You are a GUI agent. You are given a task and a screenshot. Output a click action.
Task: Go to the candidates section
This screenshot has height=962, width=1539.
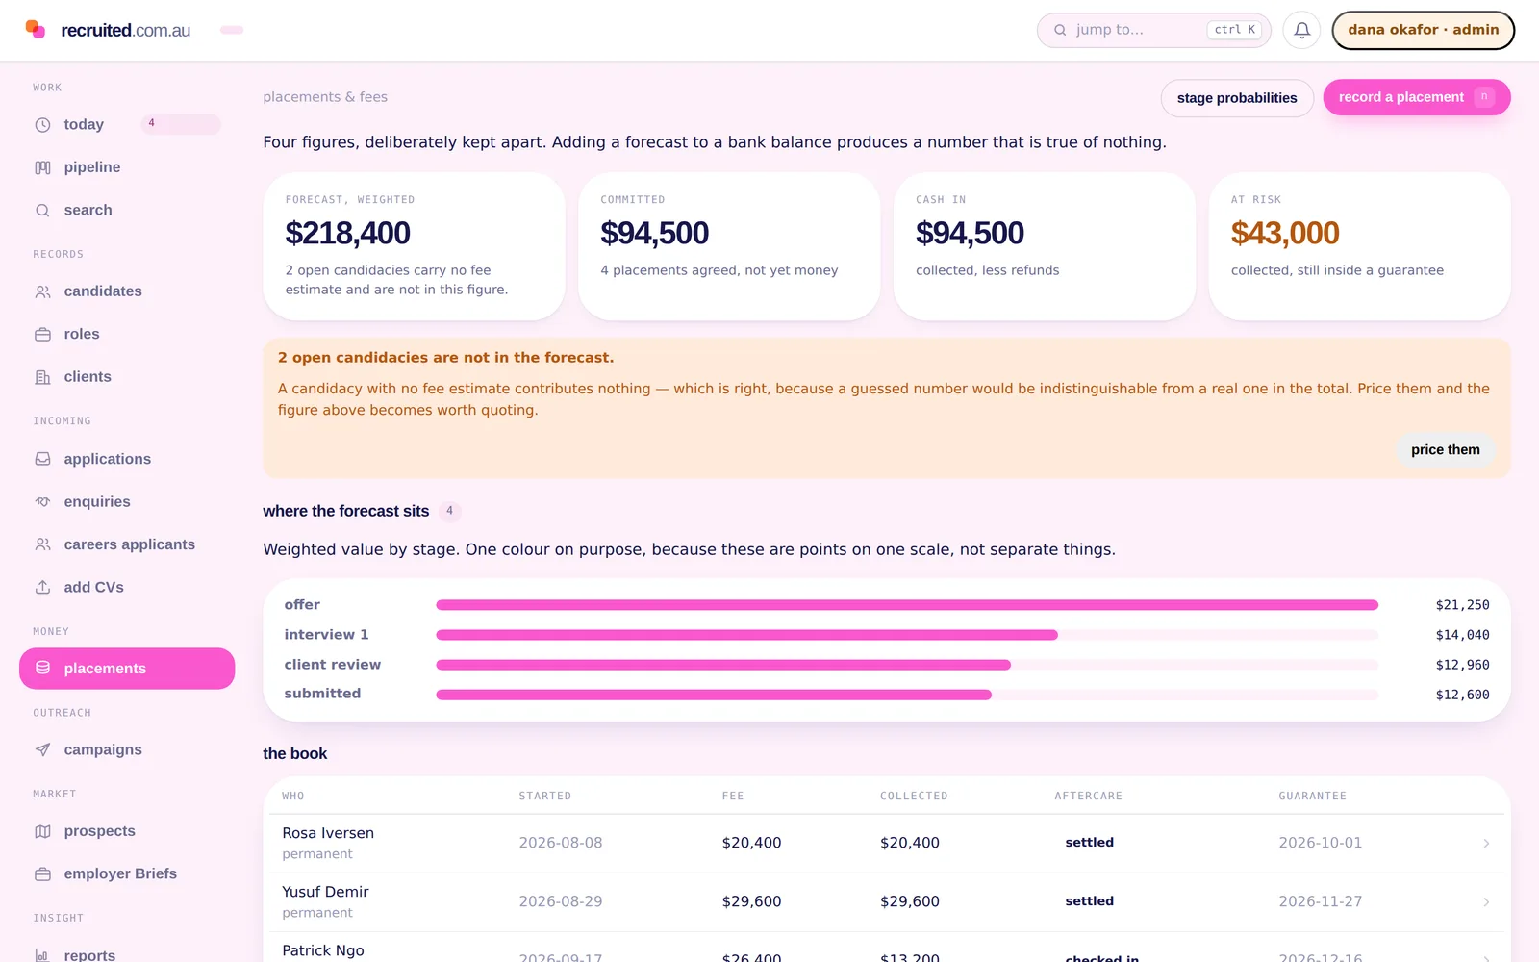(x=127, y=291)
